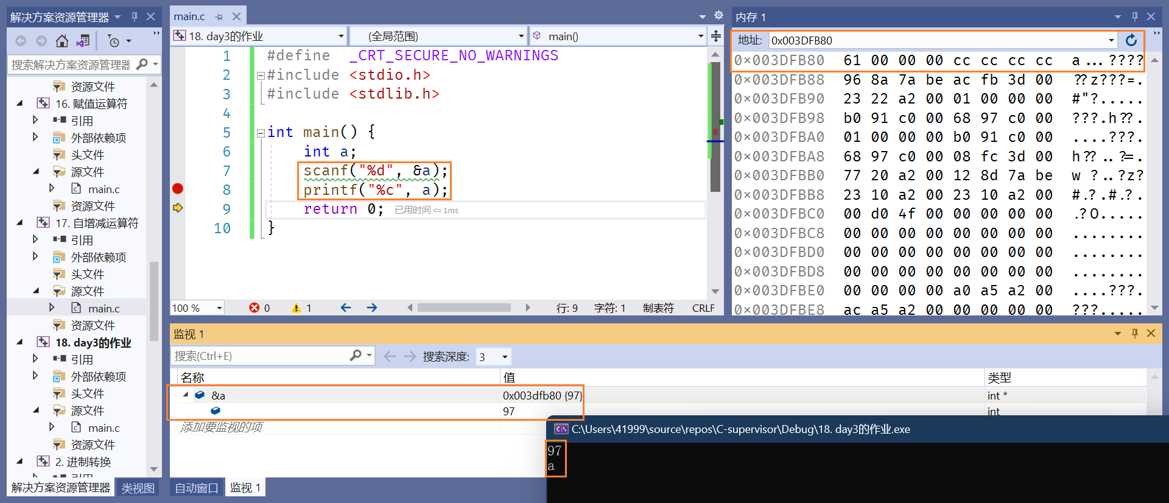The width and height of the screenshot is (1169, 503).
Task: Click the Forward navigation icon in Solution Explorer
Action: pyautogui.click(x=41, y=41)
